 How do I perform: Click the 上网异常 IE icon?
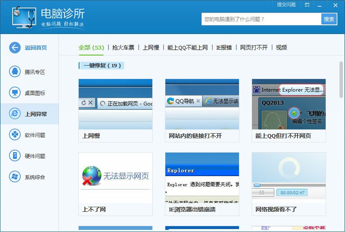pos(15,114)
